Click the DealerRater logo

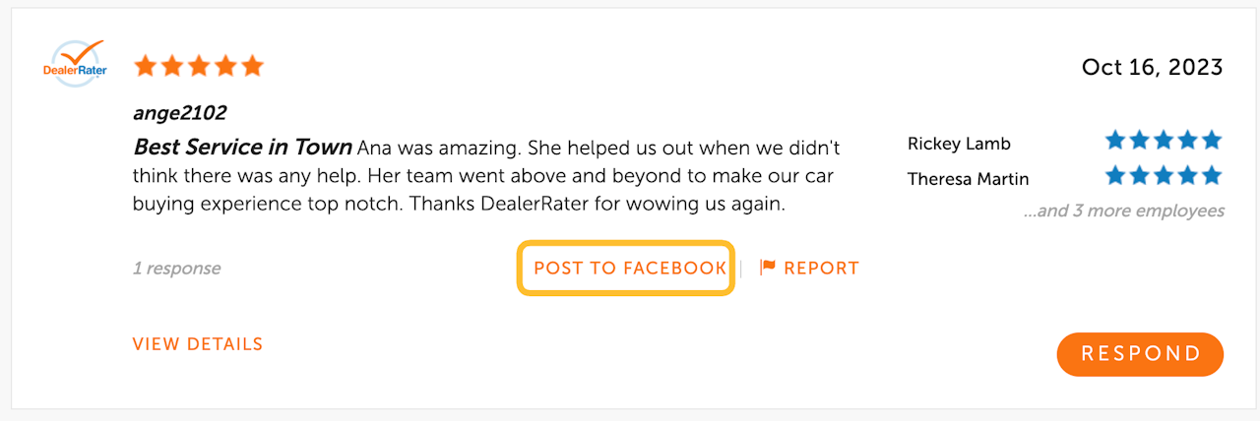(75, 65)
